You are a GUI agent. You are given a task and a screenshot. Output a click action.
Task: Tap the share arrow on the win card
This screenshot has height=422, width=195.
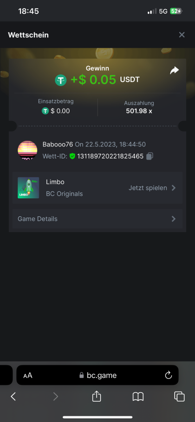[x=174, y=70]
